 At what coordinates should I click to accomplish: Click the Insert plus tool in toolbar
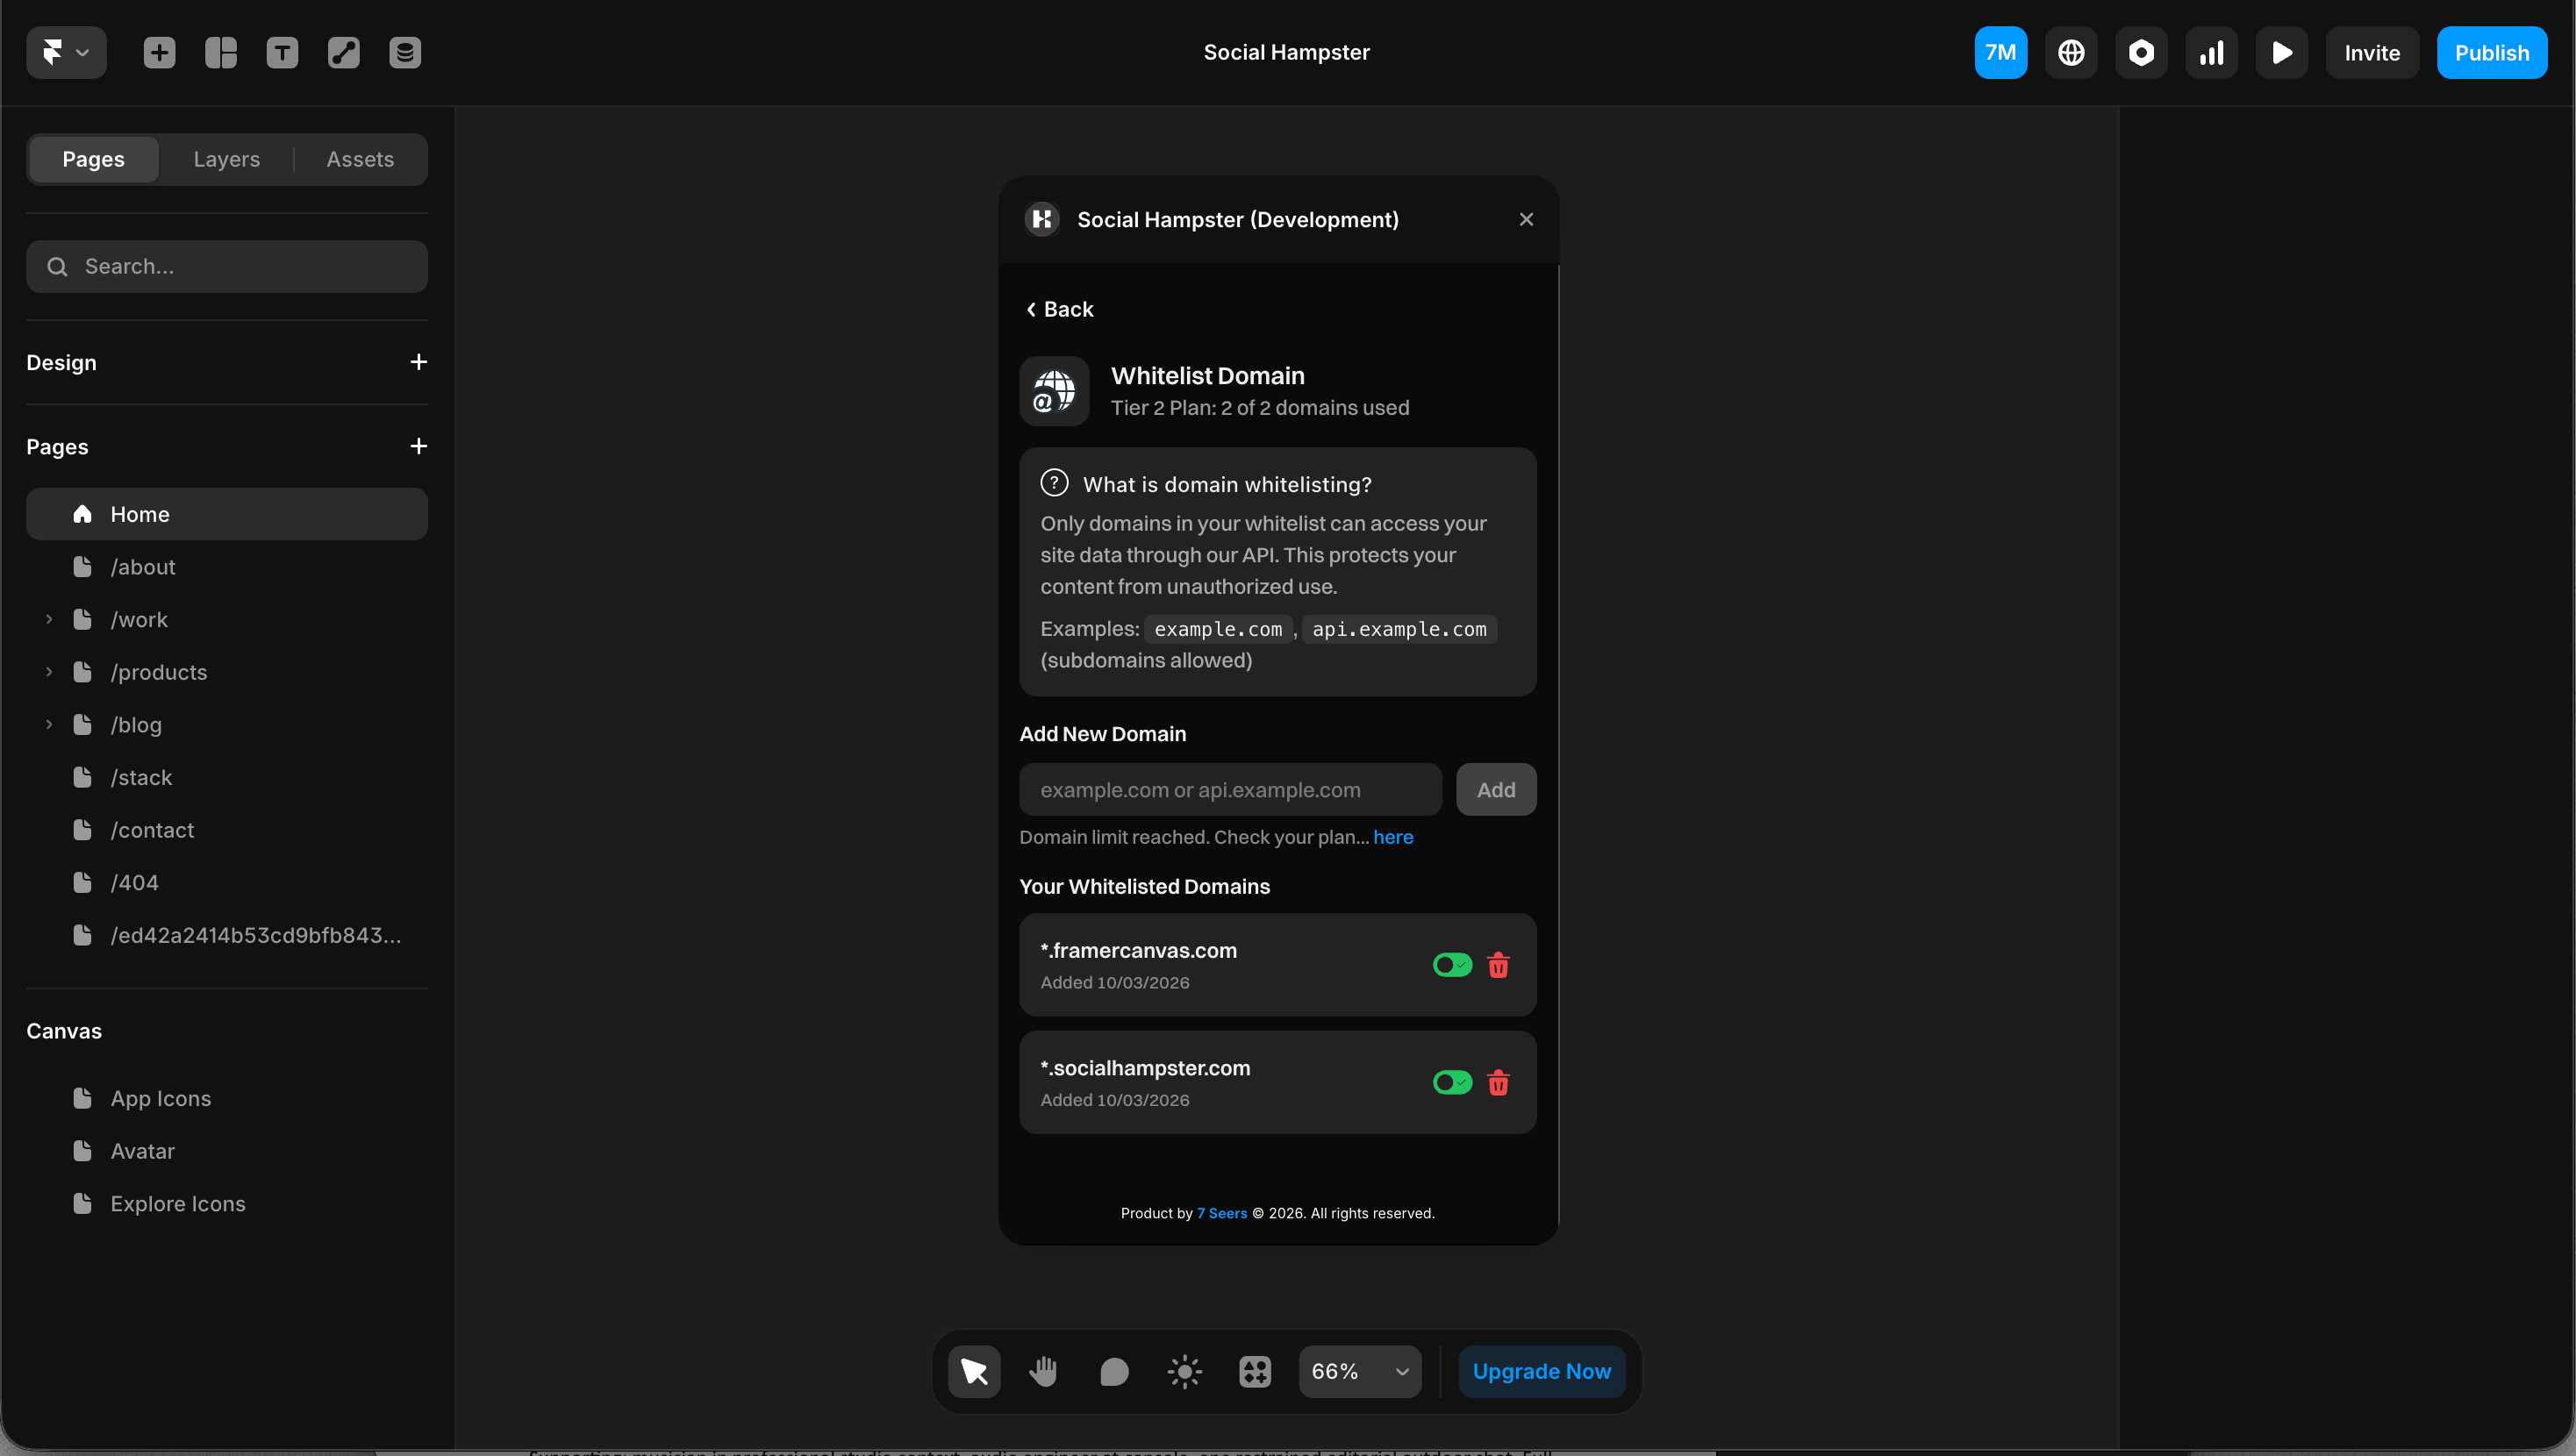[x=159, y=52]
